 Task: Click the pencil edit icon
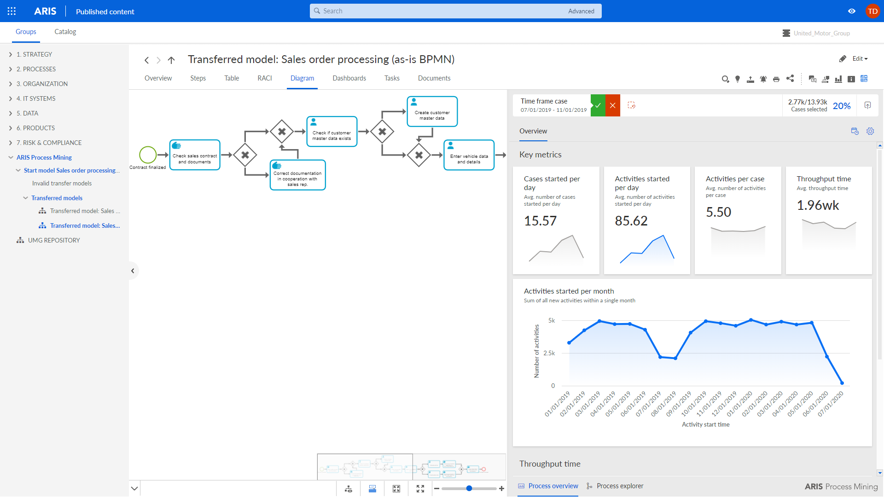[843, 58]
